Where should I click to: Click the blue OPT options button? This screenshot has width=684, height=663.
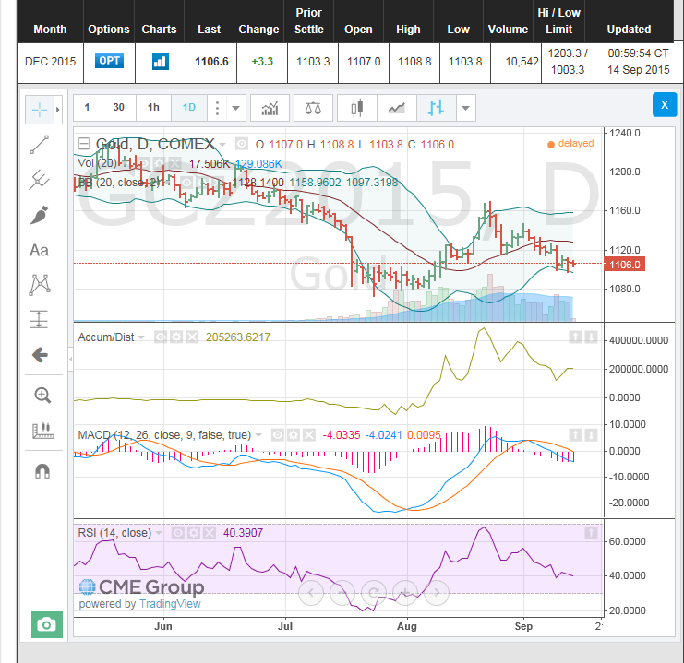109,61
